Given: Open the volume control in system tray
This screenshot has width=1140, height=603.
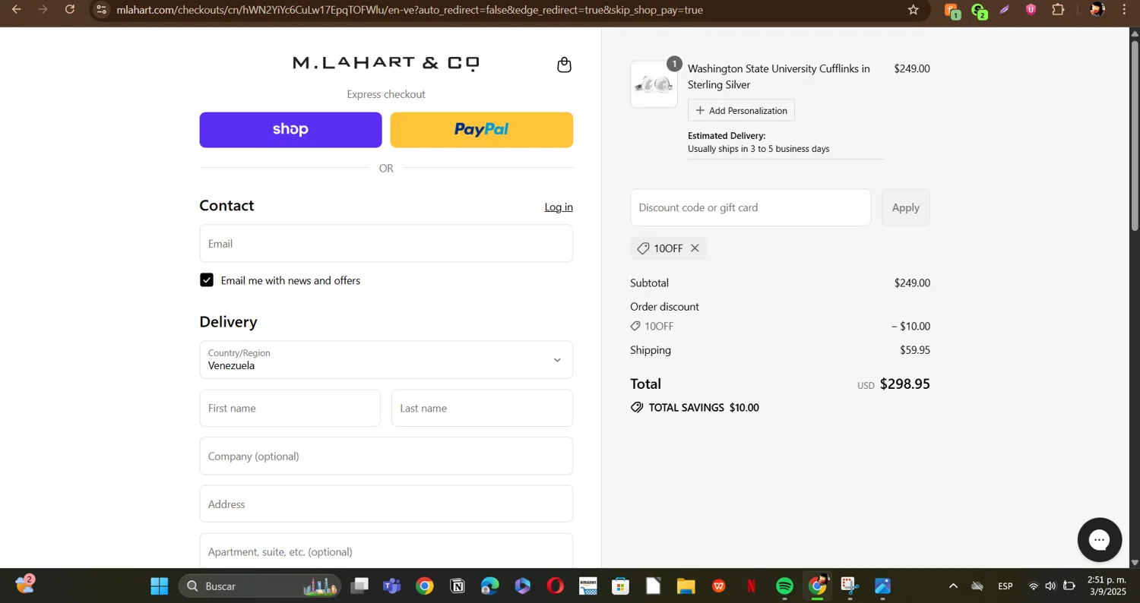Looking at the screenshot, I should (x=1050, y=586).
